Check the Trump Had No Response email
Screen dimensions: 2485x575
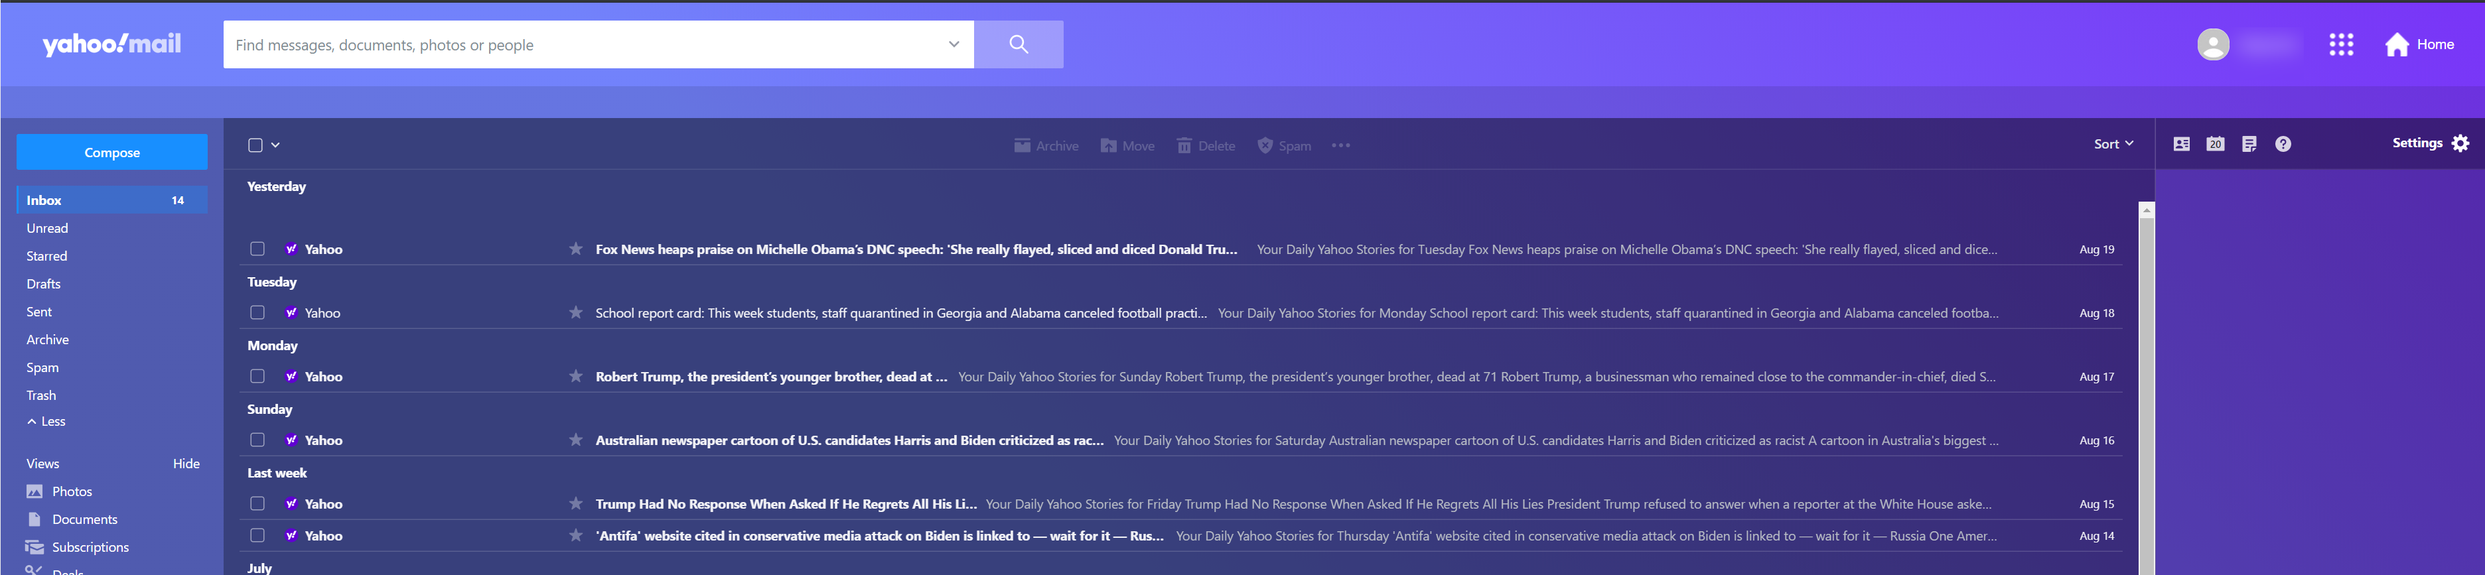click(257, 503)
